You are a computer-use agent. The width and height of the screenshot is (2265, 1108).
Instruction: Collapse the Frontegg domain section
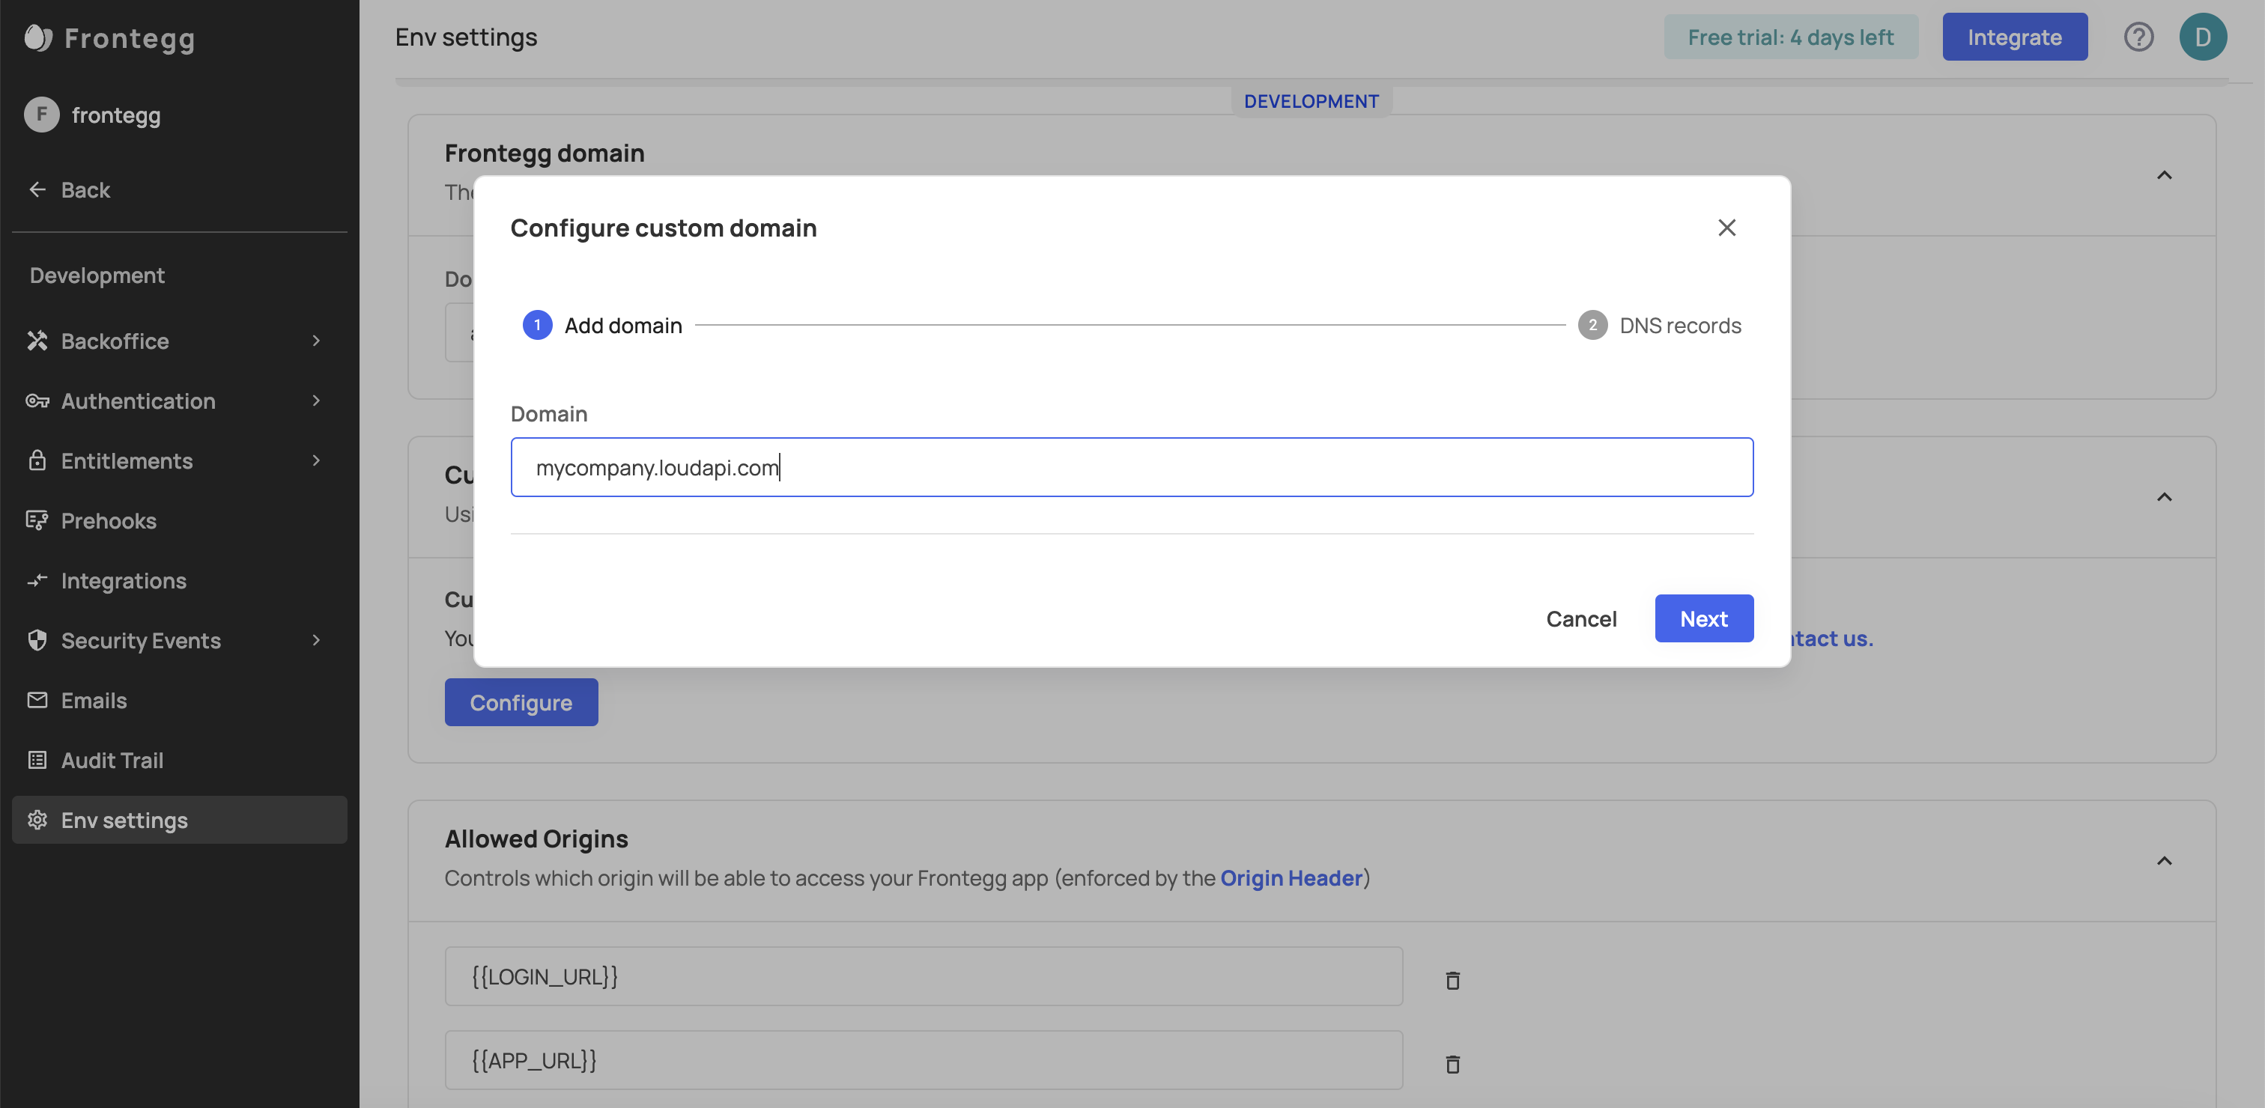[x=2164, y=176]
